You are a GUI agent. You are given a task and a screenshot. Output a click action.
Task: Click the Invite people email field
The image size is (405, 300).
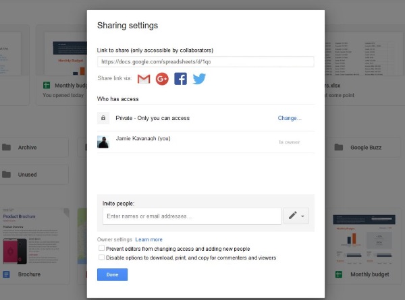[192, 216]
